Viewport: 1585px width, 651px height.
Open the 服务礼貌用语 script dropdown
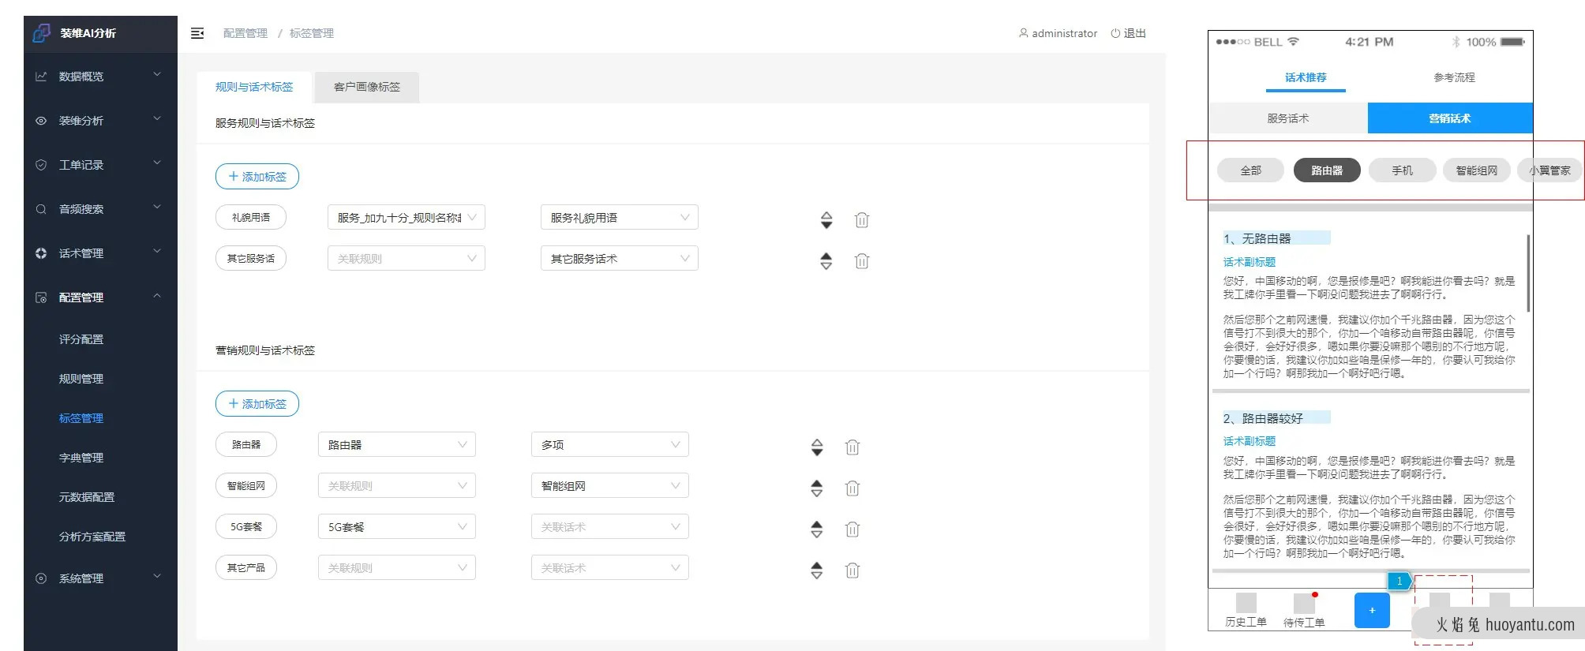620,217
